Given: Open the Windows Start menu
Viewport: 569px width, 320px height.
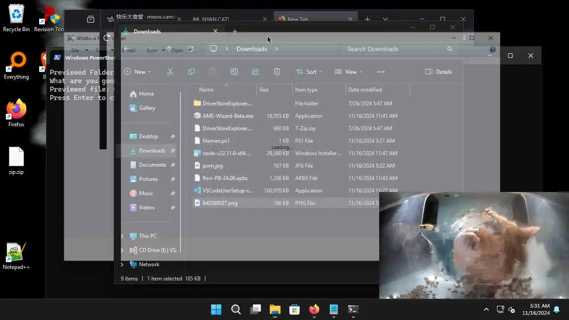Looking at the screenshot, I should pos(216,309).
